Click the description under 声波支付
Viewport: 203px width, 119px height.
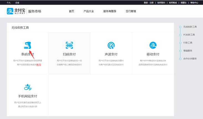[x=111, y=63]
